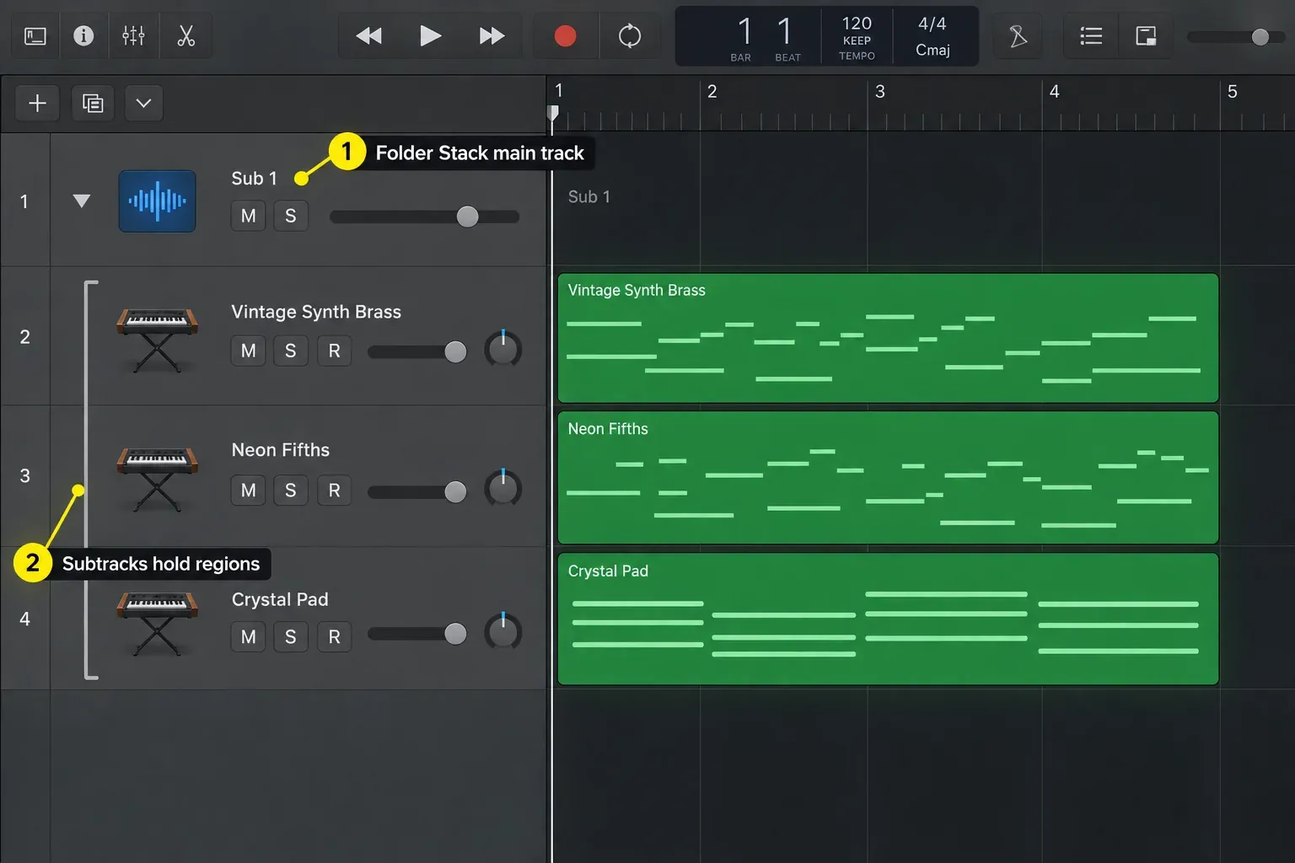Mute the Sub 1 track
Image resolution: width=1295 pixels, height=863 pixels.
point(249,216)
